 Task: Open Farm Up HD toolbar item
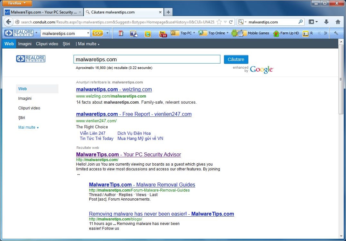click(x=286, y=33)
